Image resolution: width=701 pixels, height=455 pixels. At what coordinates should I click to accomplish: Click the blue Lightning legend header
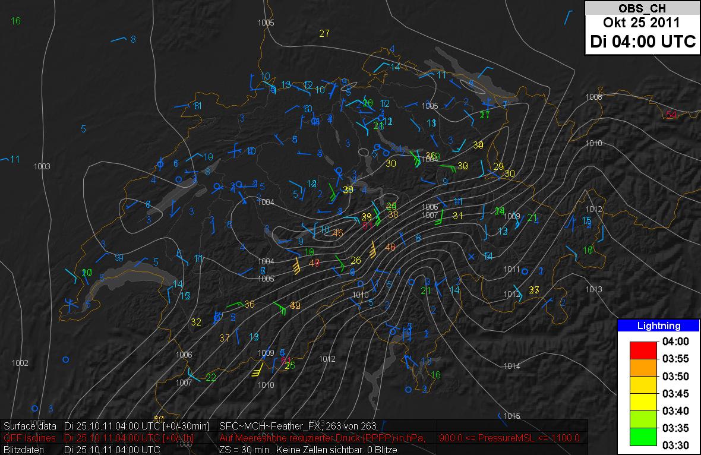[x=658, y=326]
